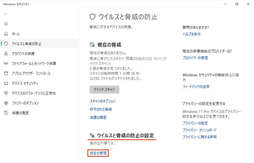Viewport: 254px width, 163px height.
Task: Click フィードバックの送信 link
Action: click(x=196, y=87)
